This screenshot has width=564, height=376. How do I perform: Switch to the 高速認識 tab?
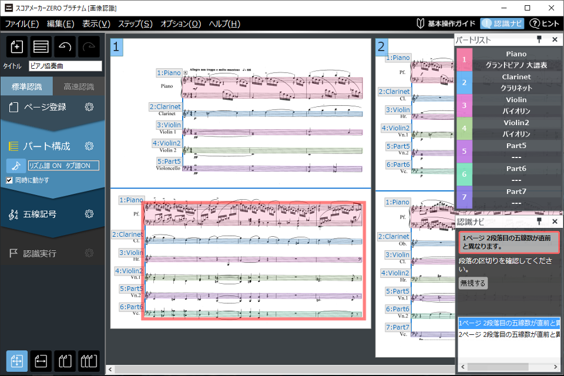click(x=78, y=87)
